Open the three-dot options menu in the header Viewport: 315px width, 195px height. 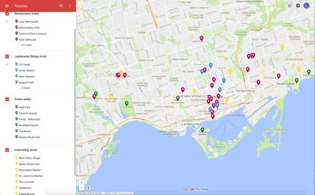[x=70, y=6]
